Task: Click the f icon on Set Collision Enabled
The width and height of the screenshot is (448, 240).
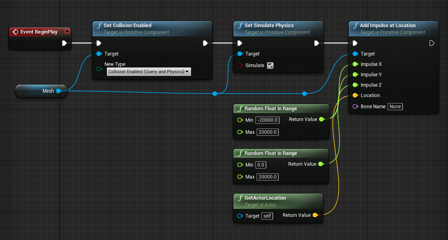Action: pyautogui.click(x=99, y=25)
